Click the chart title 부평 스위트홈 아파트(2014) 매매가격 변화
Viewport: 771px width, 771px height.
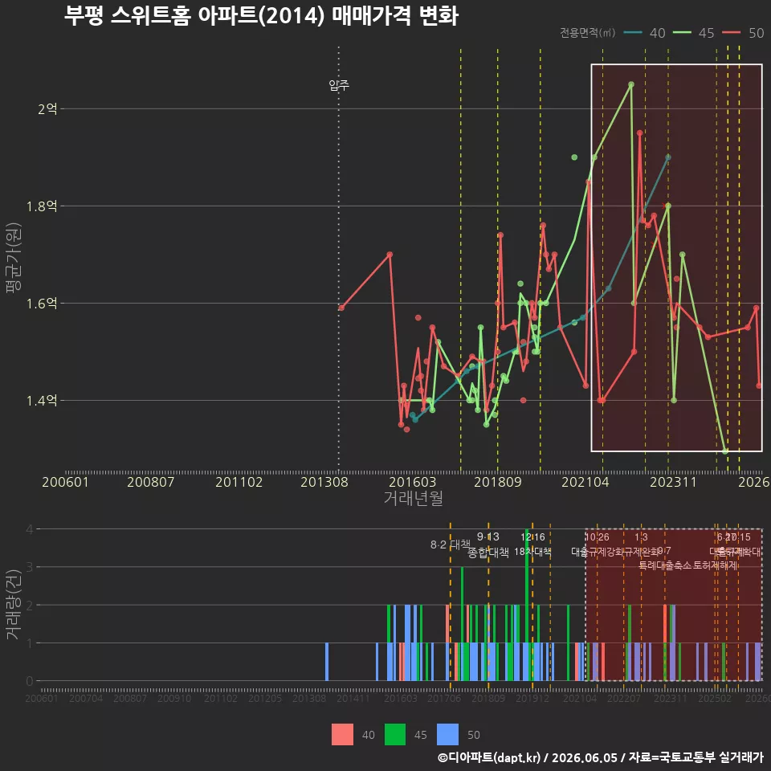click(x=261, y=15)
